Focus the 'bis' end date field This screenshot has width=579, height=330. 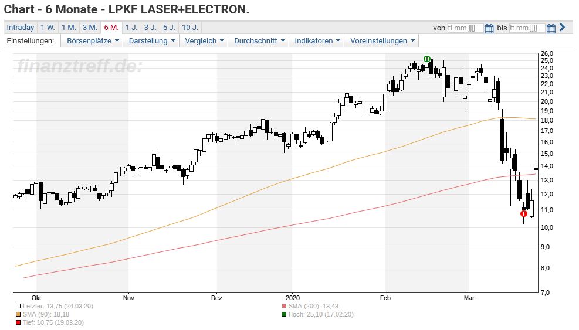[527, 28]
